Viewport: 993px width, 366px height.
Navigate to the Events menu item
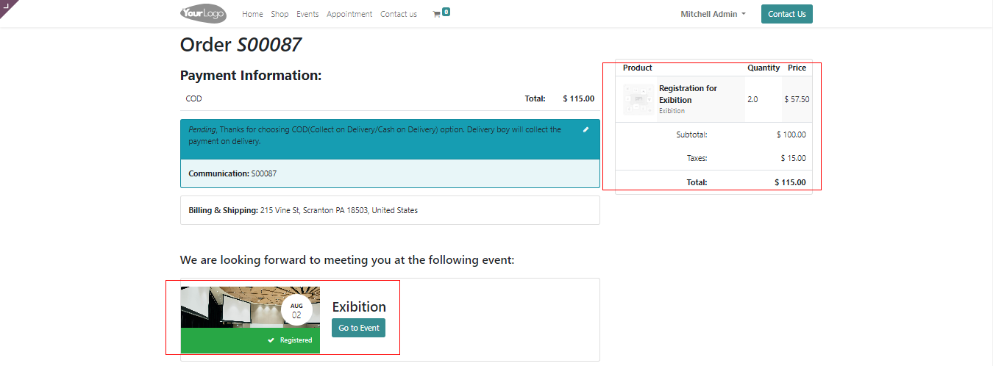click(x=307, y=14)
